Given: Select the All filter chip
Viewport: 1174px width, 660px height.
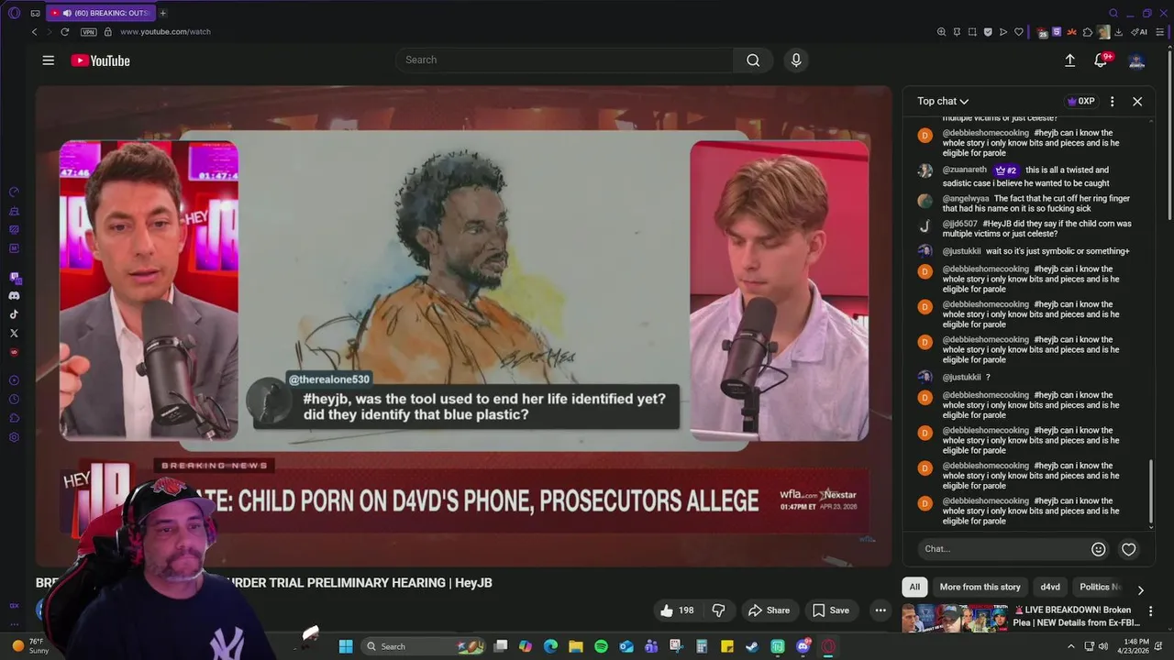Looking at the screenshot, I should click(914, 588).
